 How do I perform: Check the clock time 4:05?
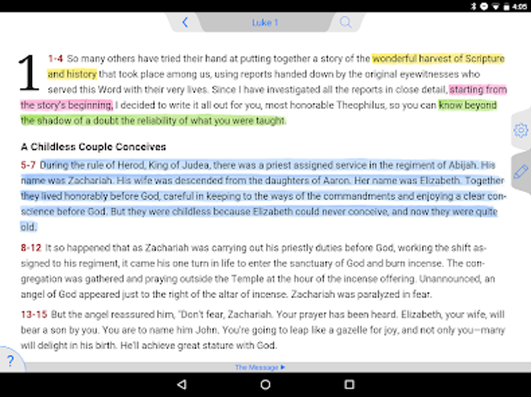click(x=520, y=6)
